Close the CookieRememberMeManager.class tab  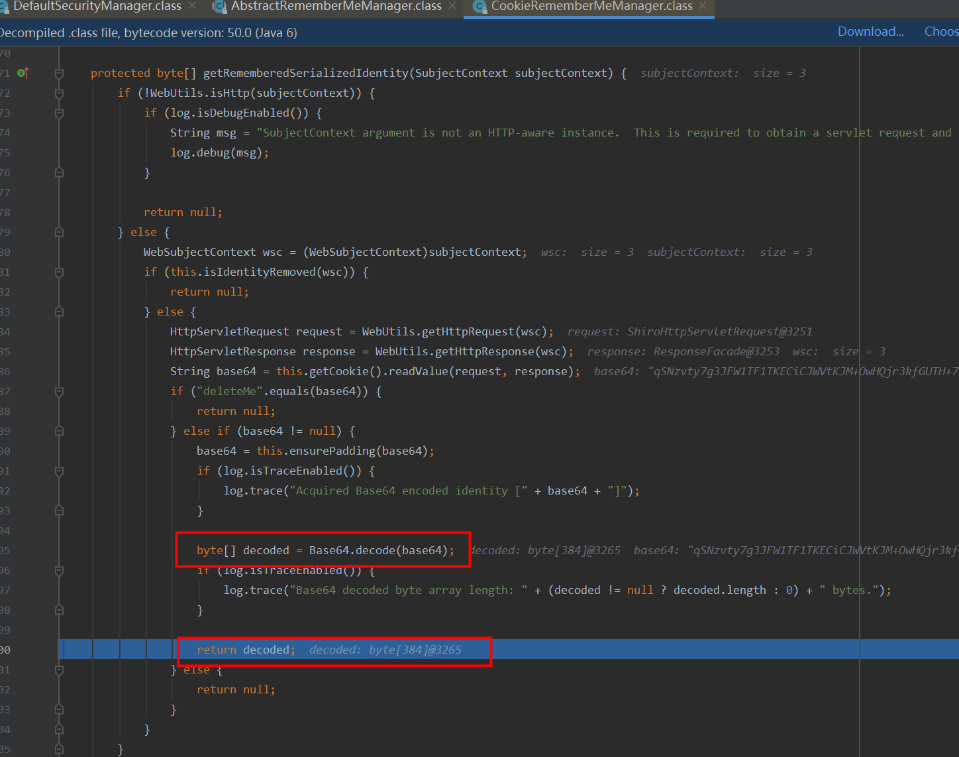703,6
